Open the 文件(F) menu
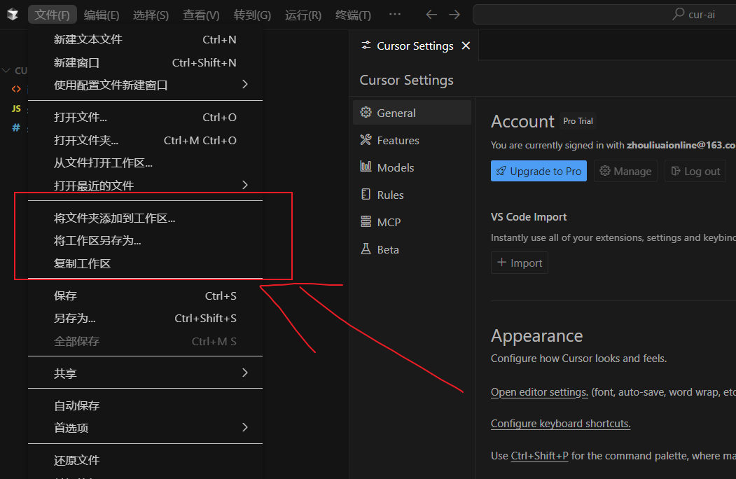Screen dimensions: 736x479 point(52,15)
